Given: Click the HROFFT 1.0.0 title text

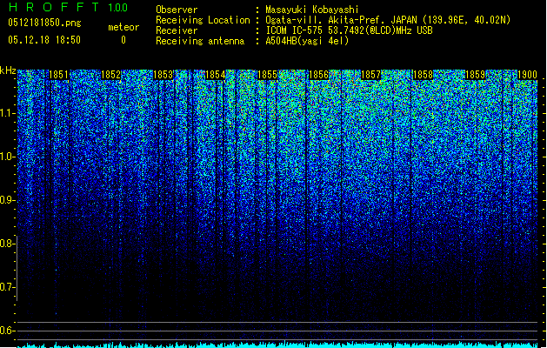Looking at the screenshot, I should 69,7.
